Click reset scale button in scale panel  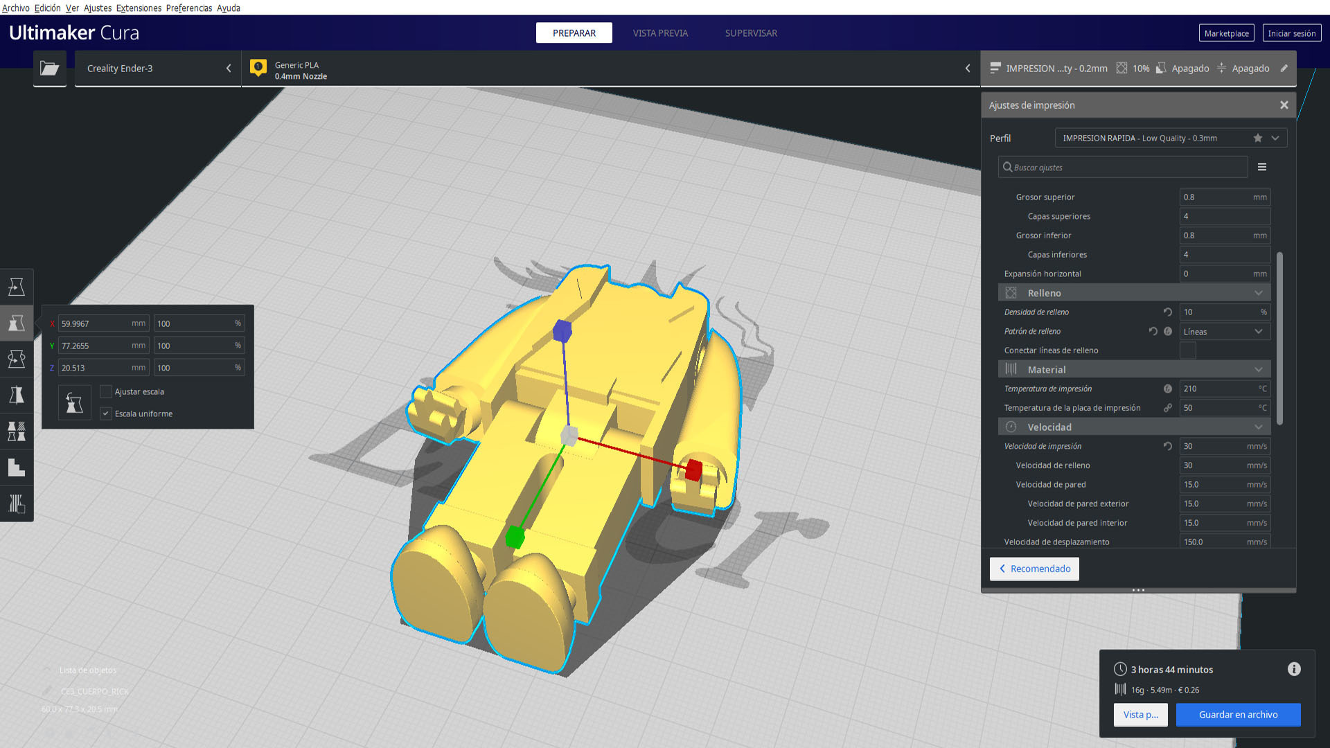click(x=74, y=402)
